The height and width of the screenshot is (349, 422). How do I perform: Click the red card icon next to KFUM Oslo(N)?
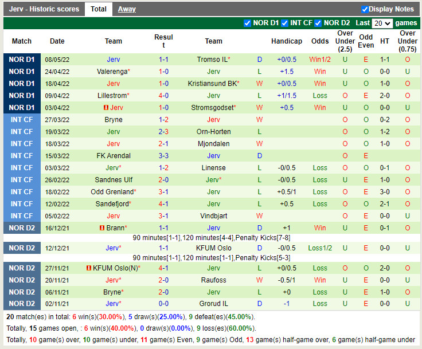point(89,268)
